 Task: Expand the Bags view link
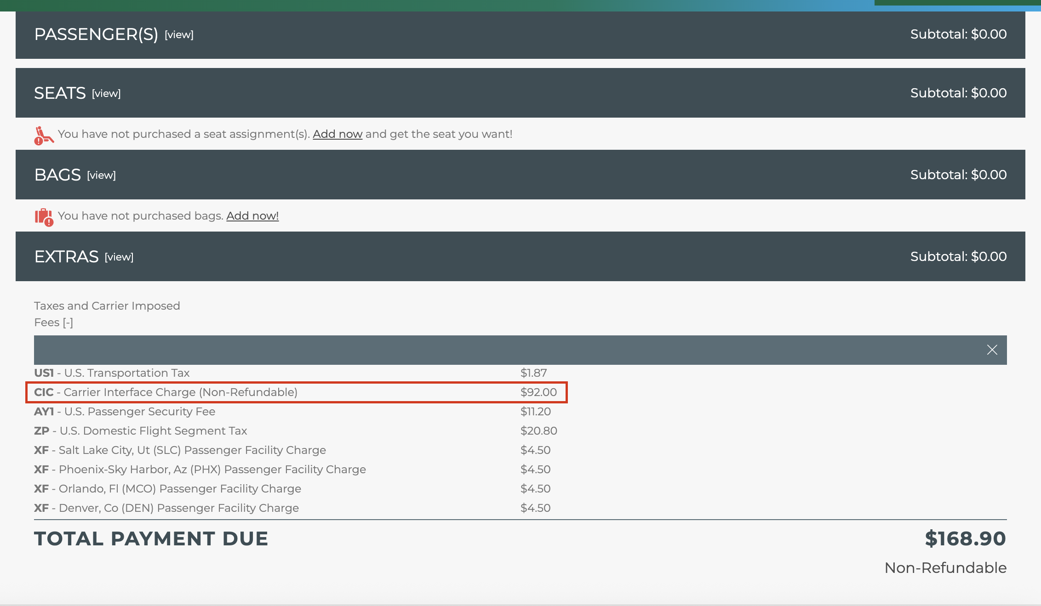(x=101, y=176)
